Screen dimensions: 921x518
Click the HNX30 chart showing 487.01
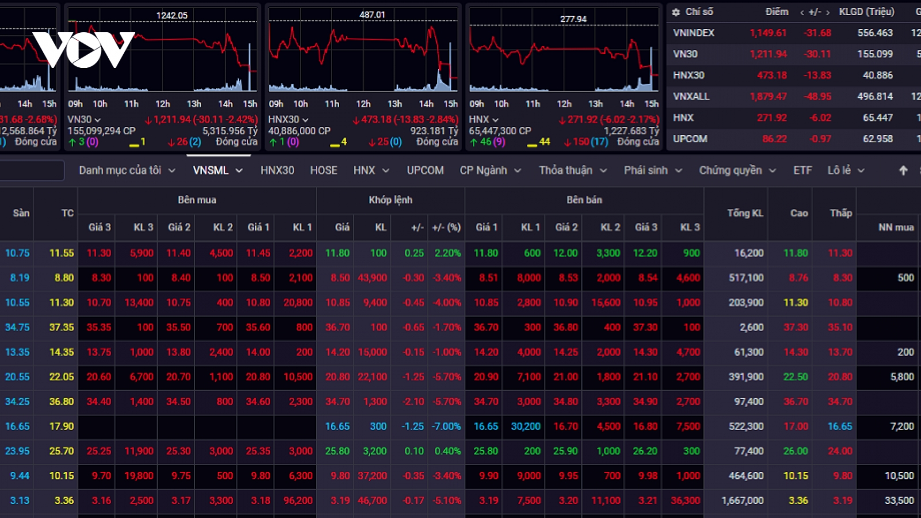(363, 51)
